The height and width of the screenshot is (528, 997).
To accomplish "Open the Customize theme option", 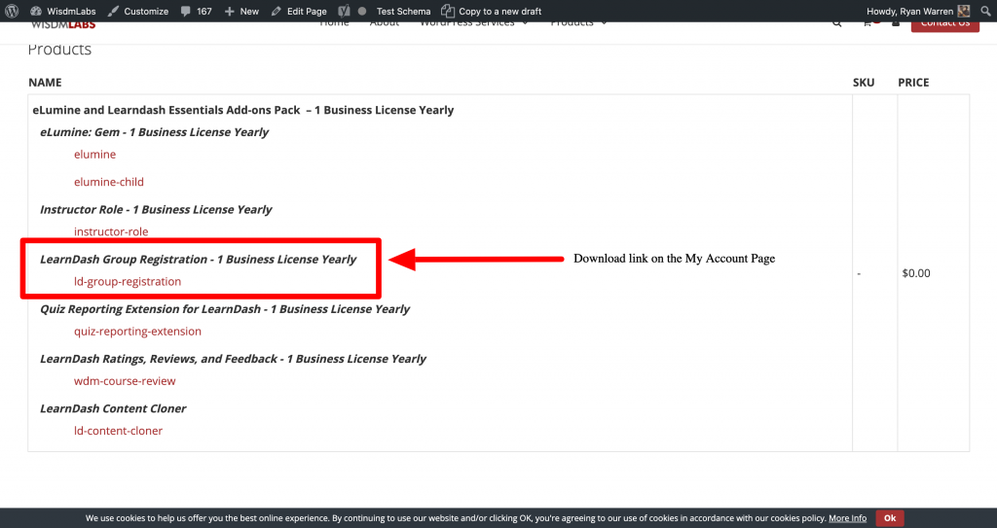I will (137, 11).
